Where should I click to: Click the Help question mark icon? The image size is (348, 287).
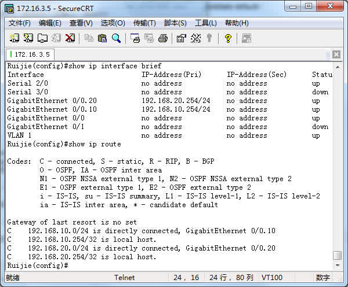pyautogui.click(x=228, y=38)
